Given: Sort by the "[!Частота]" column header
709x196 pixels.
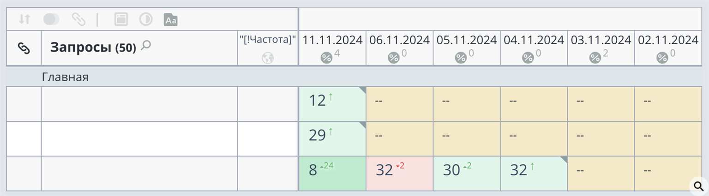Looking at the screenshot, I should [268, 40].
